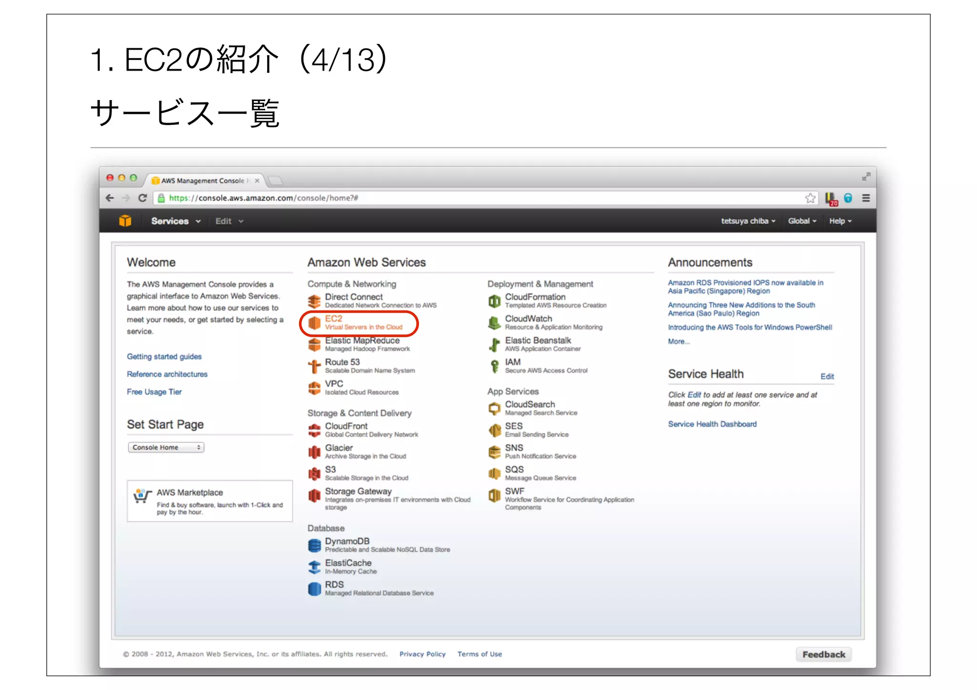
Task: Open the DynamoDB database icon
Action: 314,545
